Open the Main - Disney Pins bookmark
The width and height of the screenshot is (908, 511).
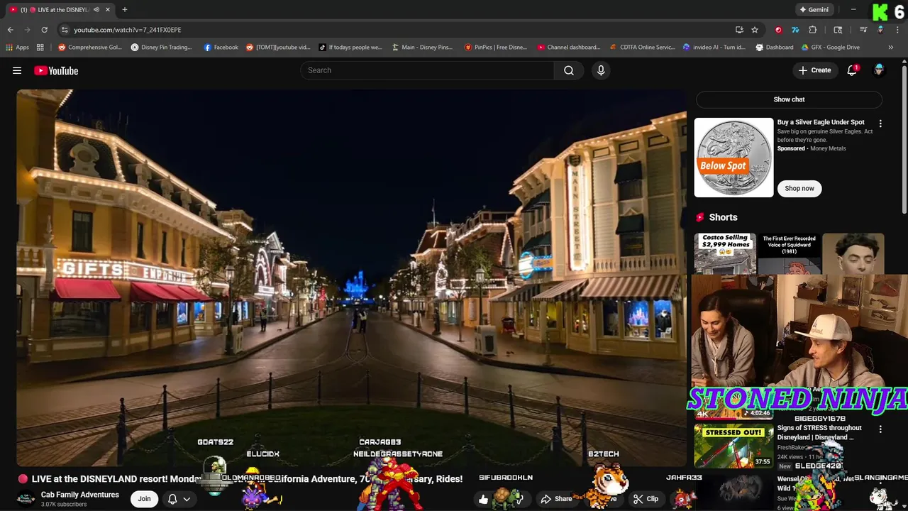423,48
